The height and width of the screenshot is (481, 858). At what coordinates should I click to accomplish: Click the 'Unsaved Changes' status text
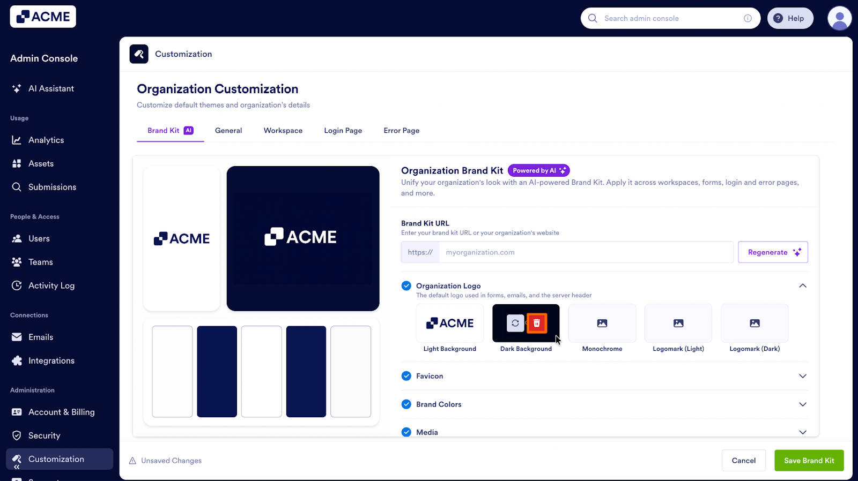pyautogui.click(x=172, y=461)
